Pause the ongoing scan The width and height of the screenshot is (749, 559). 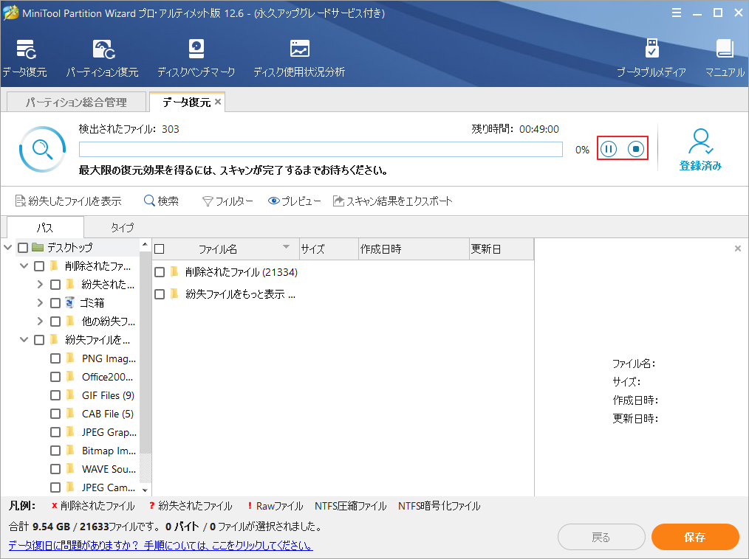click(x=608, y=148)
